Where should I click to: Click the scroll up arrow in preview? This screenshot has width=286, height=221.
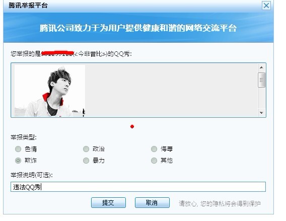tap(261, 67)
